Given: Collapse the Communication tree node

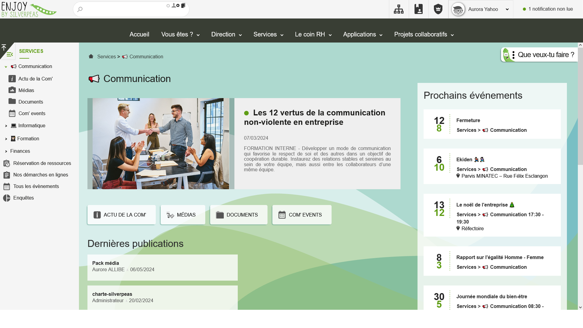Looking at the screenshot, I should 6,67.
